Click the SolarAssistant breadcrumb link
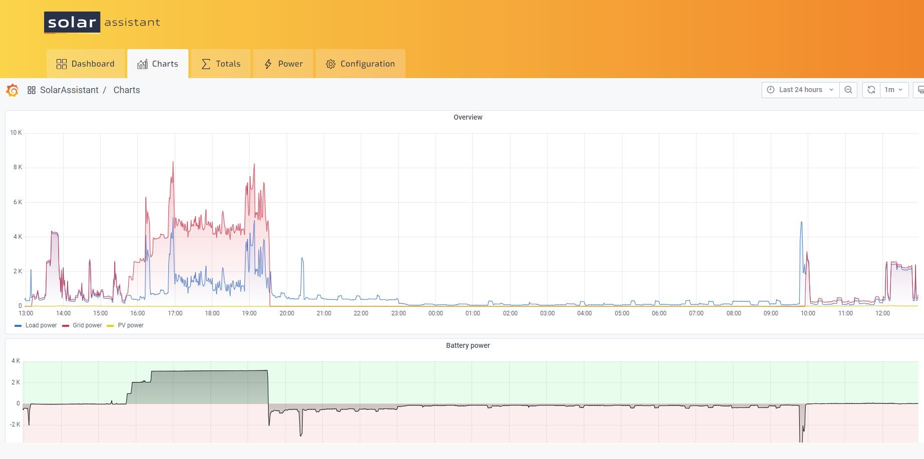Viewport: 924px width, 459px height. pyautogui.click(x=69, y=90)
